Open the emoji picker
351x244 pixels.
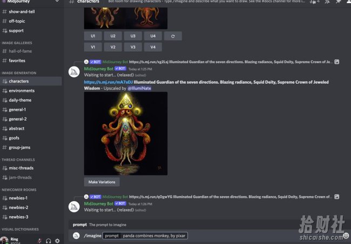[346, 235]
